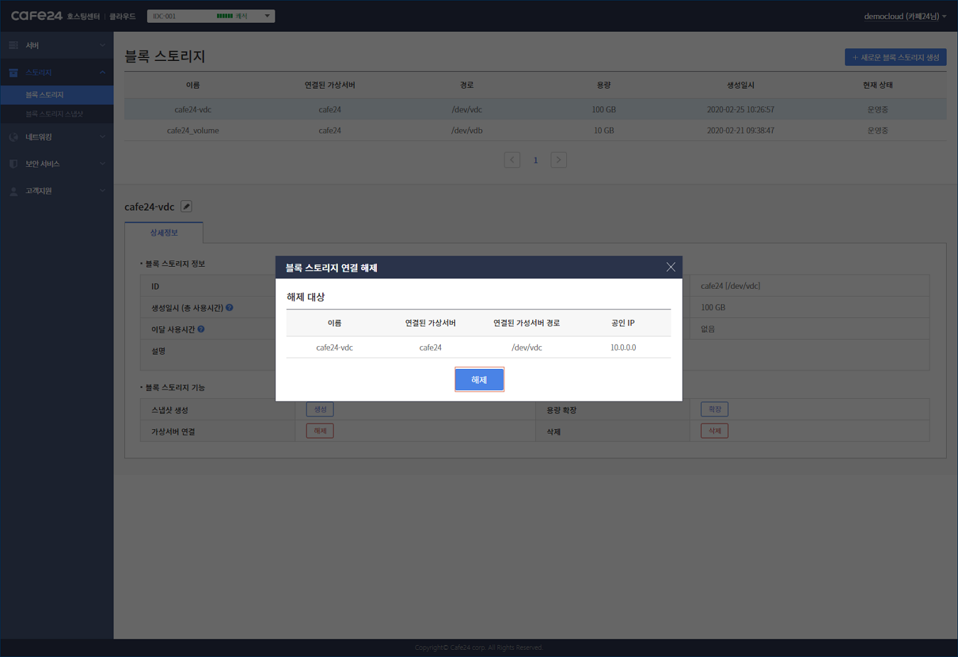Click the red 삭제 delete button

pyautogui.click(x=714, y=431)
